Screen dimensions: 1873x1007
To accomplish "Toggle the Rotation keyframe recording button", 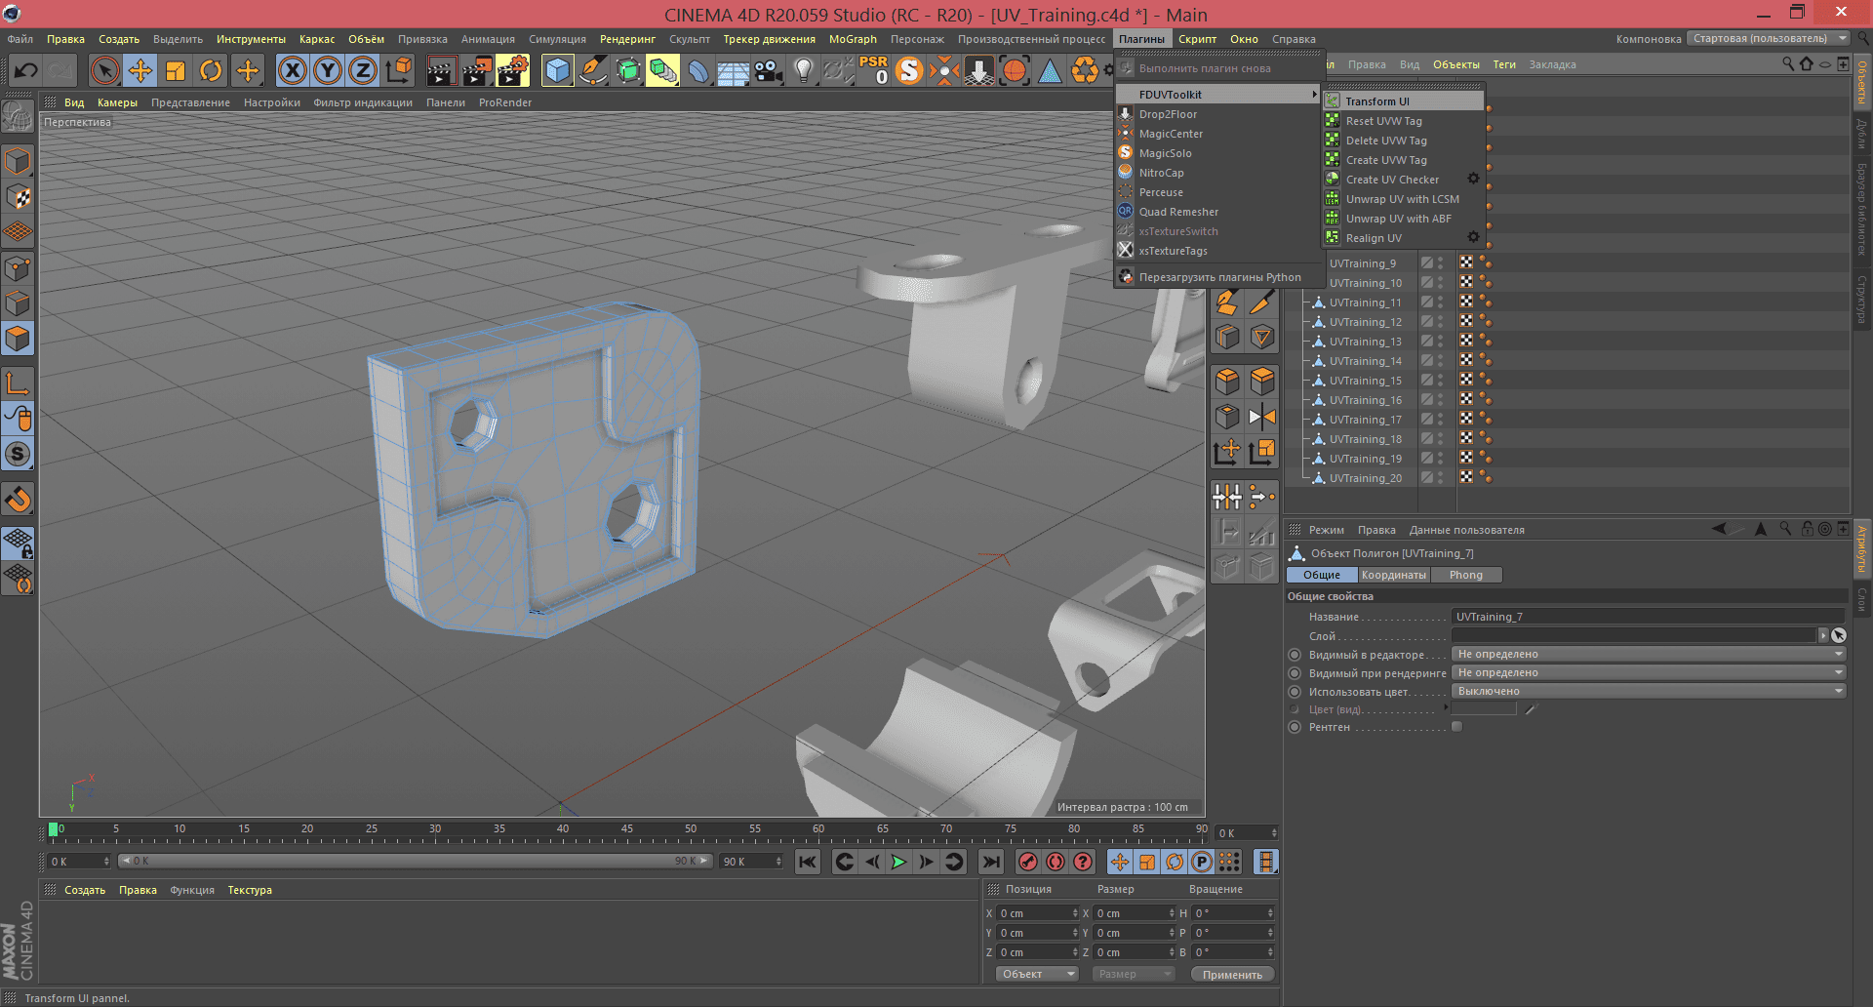I will (x=1175, y=862).
